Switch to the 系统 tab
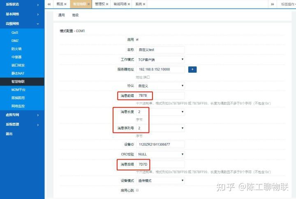This screenshot has width=296, height=199. click(139, 4)
